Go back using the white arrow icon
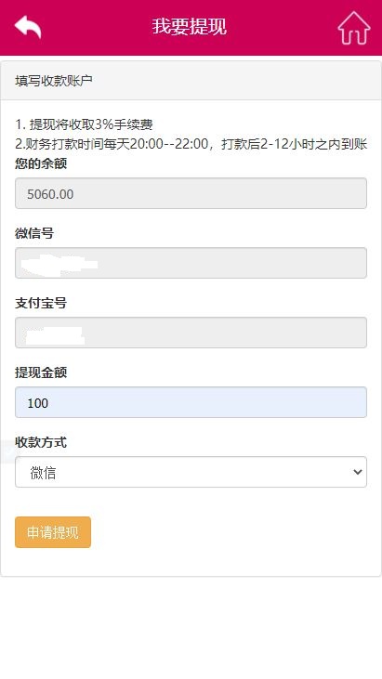Viewport: 382px width, 679px height. 28,27
